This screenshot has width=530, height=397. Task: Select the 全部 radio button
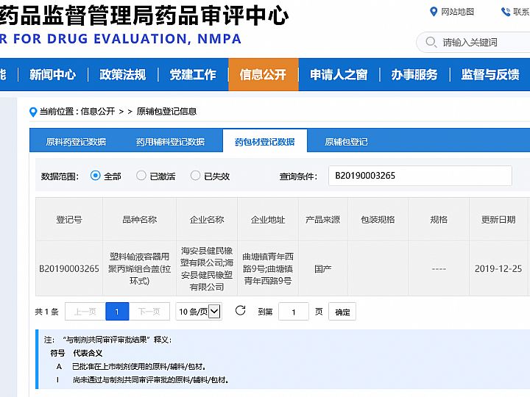point(95,176)
